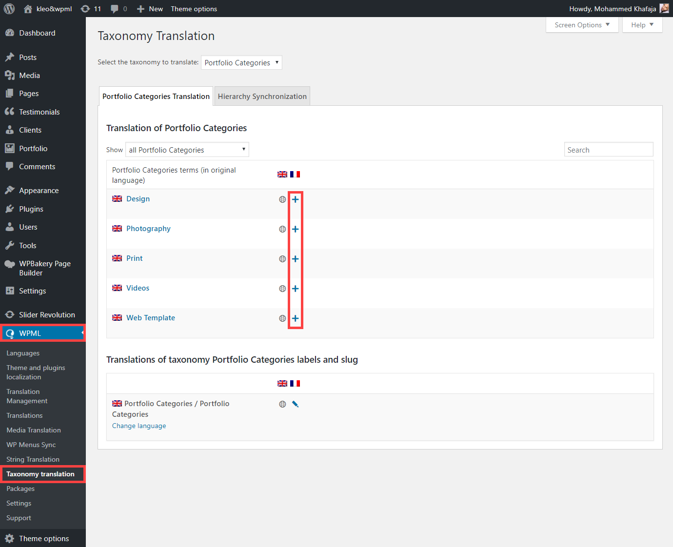Open Theme options in the admin bar
Image resolution: width=673 pixels, height=547 pixels.
[x=194, y=9]
